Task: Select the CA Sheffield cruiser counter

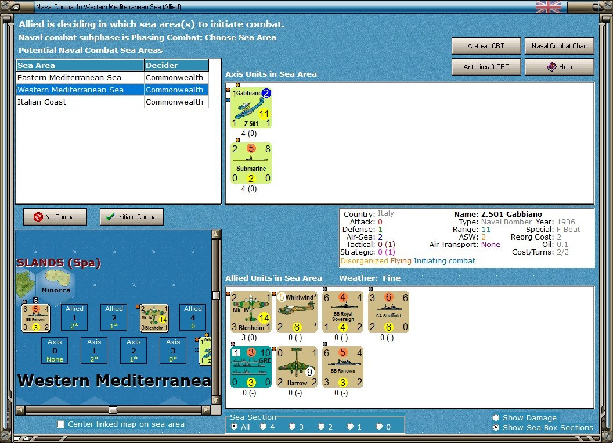Action: coord(388,312)
